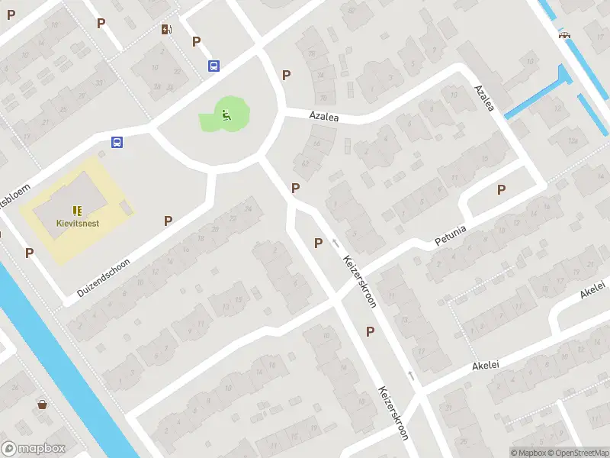This screenshot has width=610, height=458.
Task: Click the Kievitsnest school pencil-ruler icon
Action: click(x=77, y=211)
